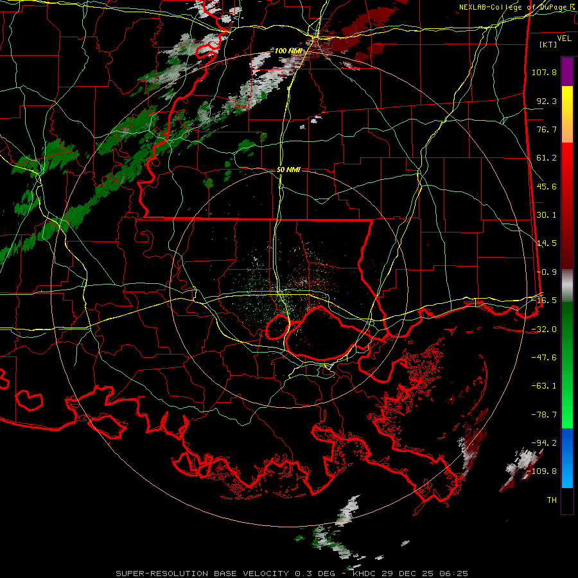The width and height of the screenshot is (578, 578).
Task: Click the -63.1 legend value
Action: click(544, 386)
